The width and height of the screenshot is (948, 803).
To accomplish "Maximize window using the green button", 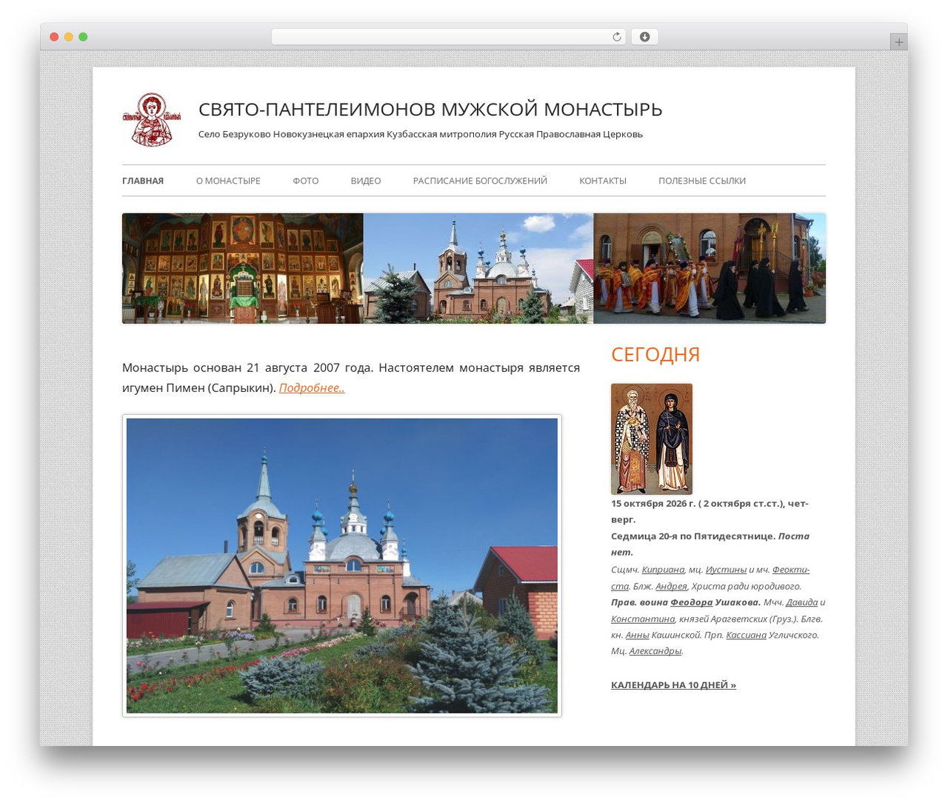I will tap(83, 37).
